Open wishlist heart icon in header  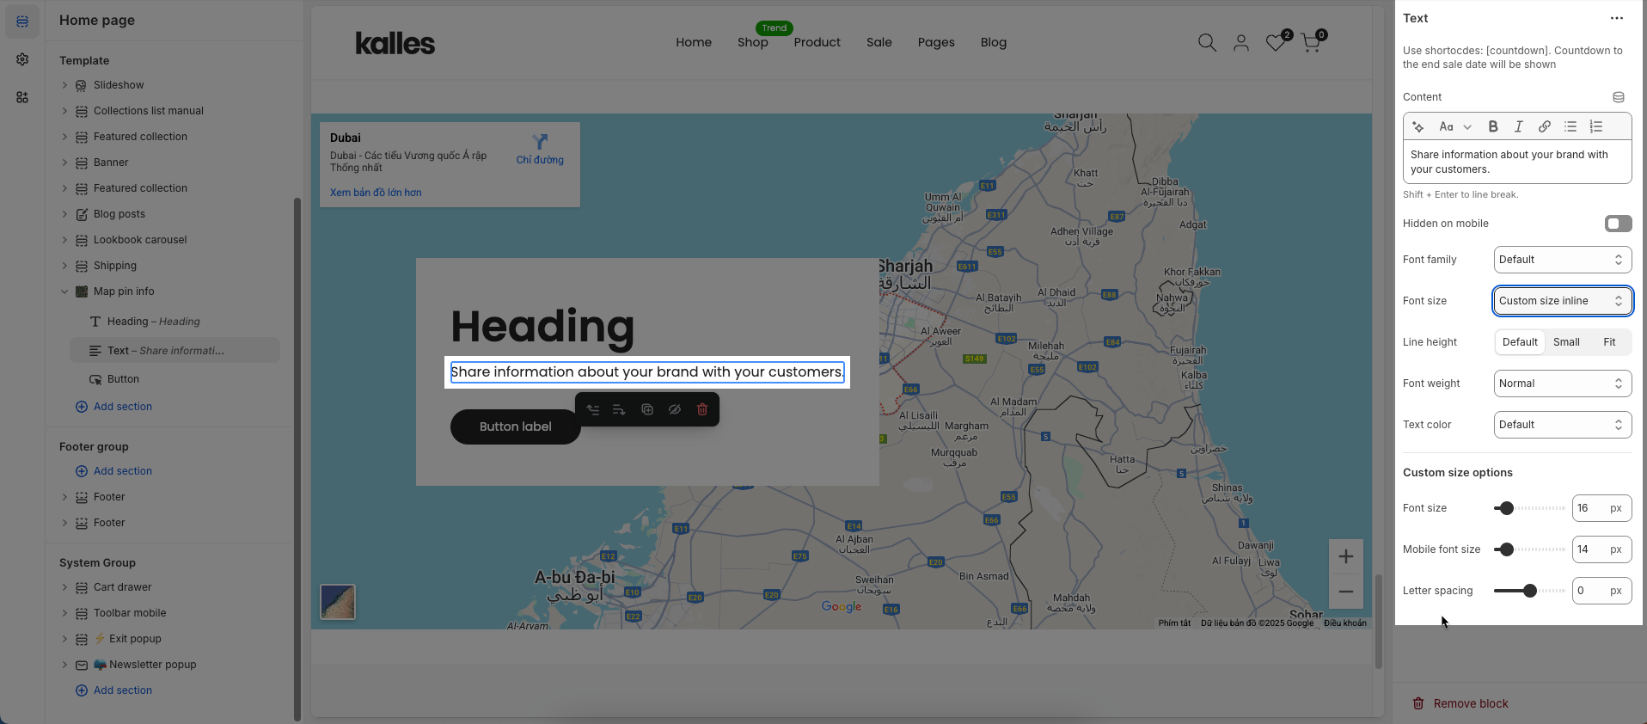click(1277, 41)
